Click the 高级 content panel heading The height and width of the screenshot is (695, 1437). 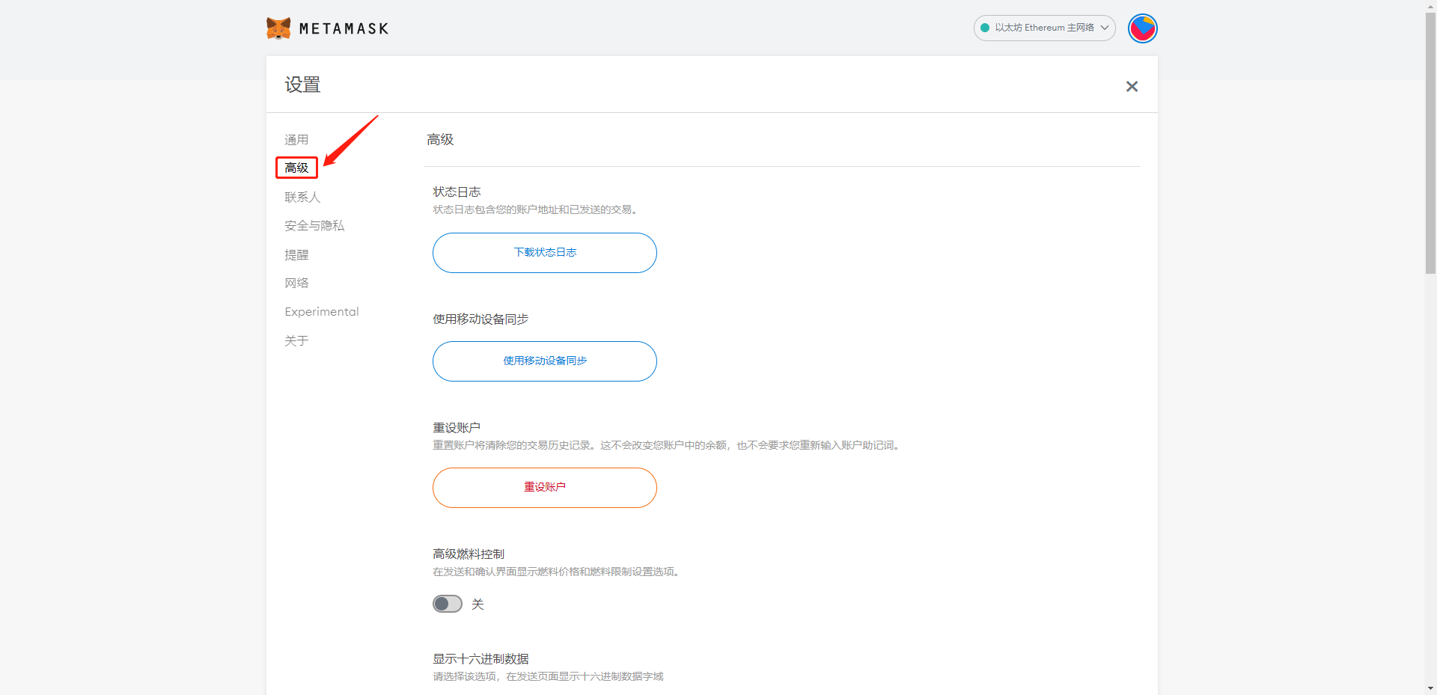pyautogui.click(x=440, y=140)
